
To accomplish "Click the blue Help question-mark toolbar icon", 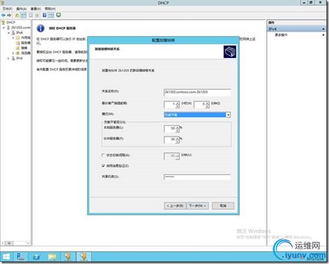I will tap(45, 15).
